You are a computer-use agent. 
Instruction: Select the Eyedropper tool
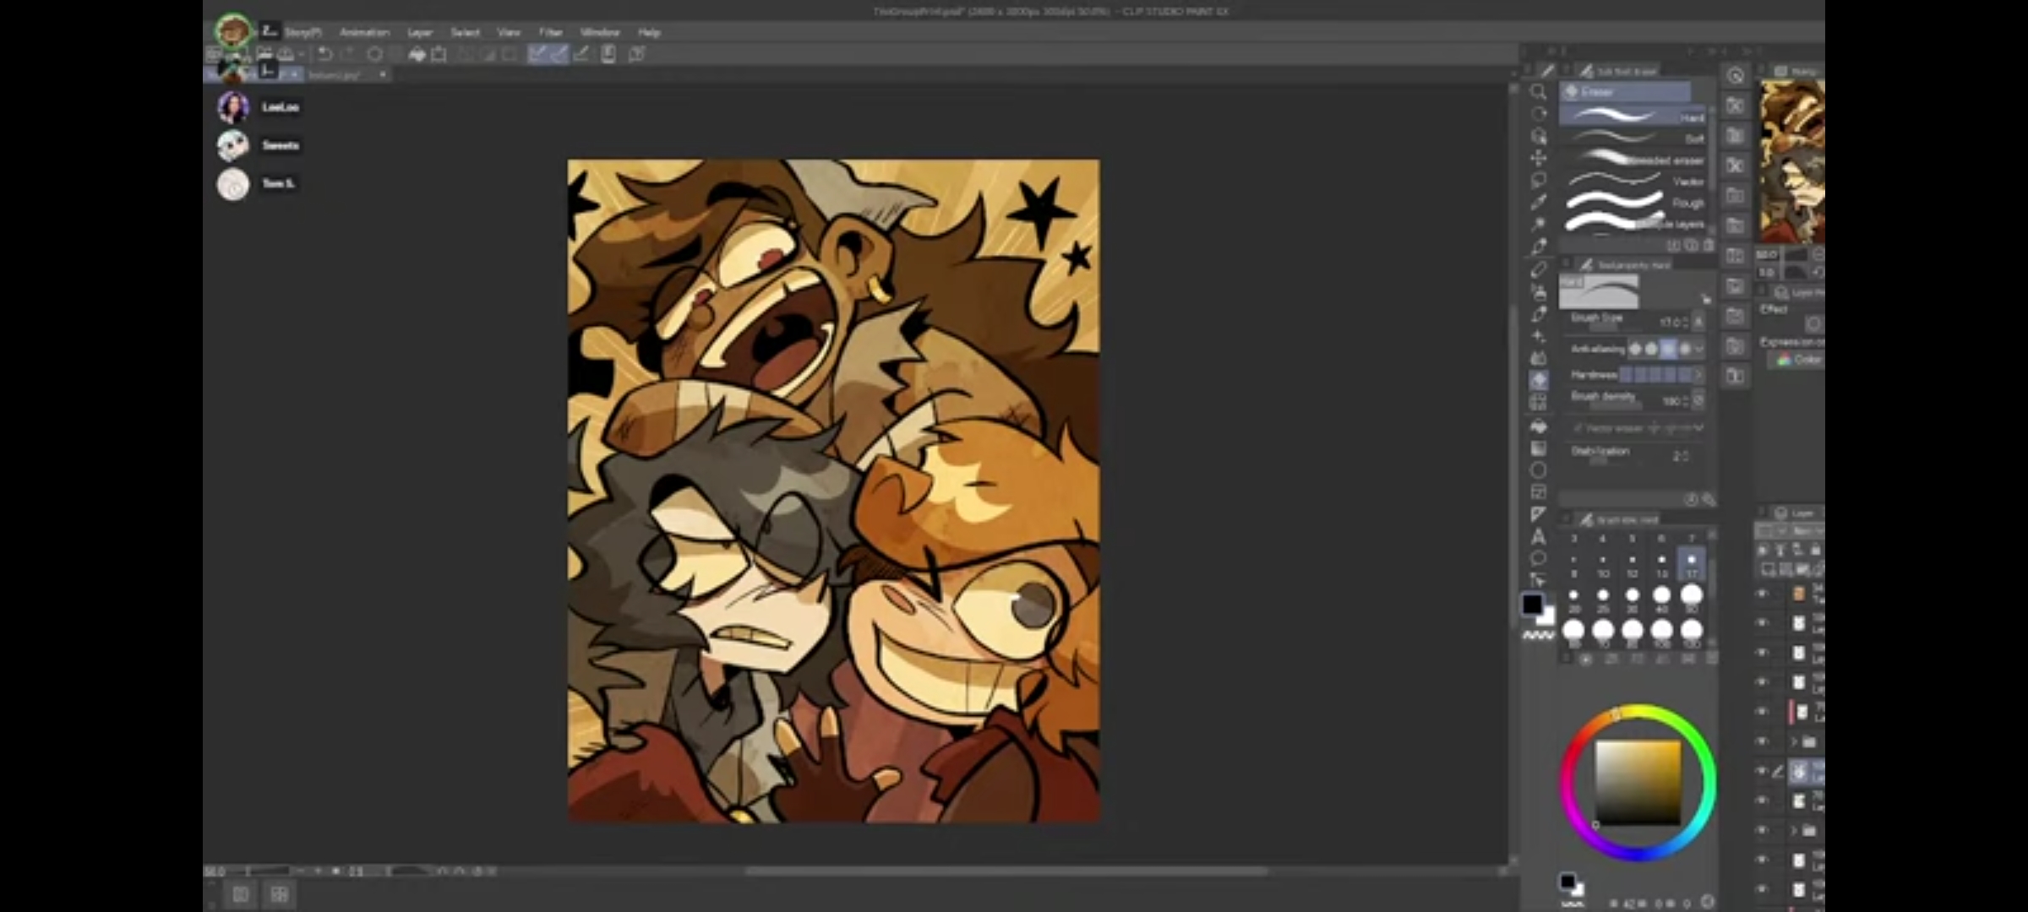coord(1538,202)
